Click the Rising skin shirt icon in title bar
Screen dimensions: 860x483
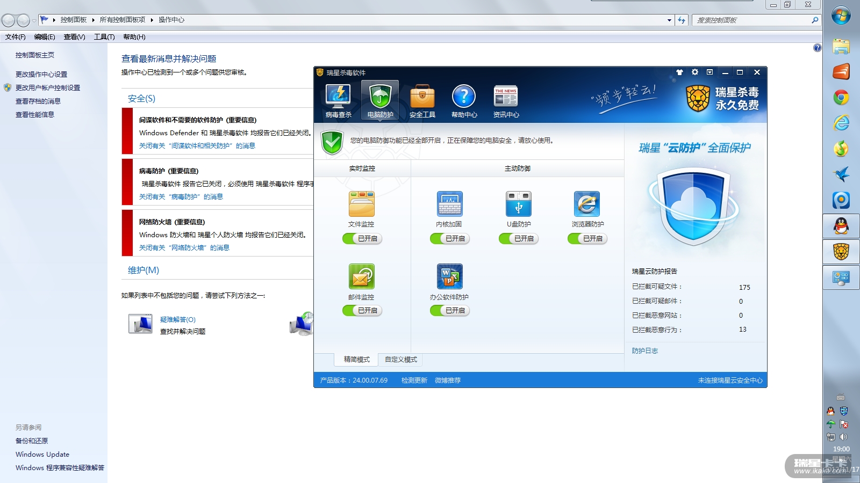point(679,72)
